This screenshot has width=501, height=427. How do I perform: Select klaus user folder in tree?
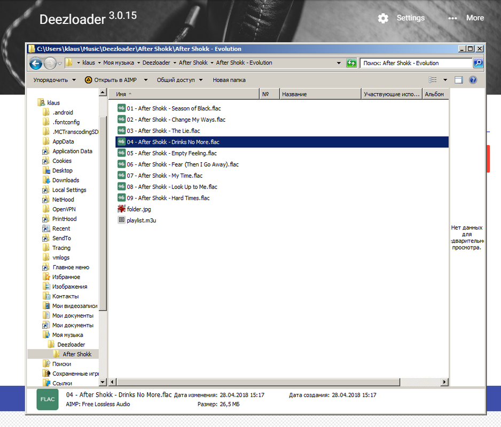coord(49,102)
